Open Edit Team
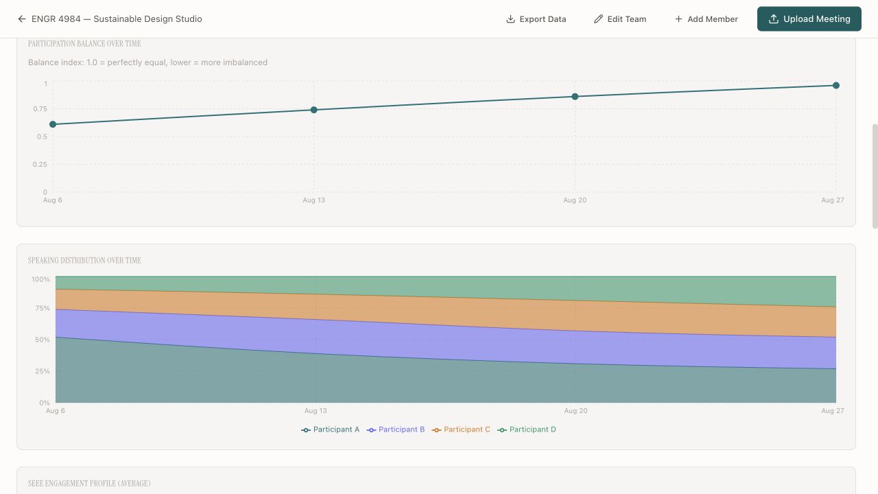Image resolution: width=878 pixels, height=494 pixels. point(620,19)
